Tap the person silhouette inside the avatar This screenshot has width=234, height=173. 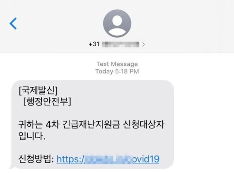117,25
